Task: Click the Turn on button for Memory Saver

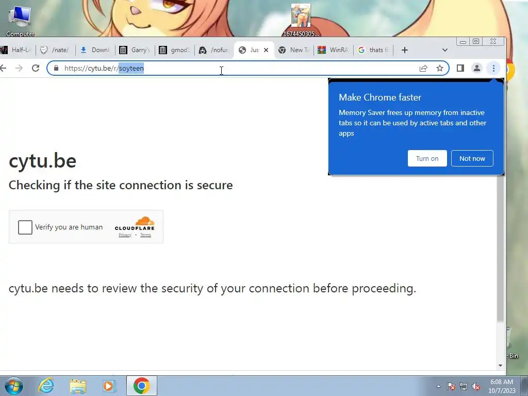Action: [x=427, y=158]
